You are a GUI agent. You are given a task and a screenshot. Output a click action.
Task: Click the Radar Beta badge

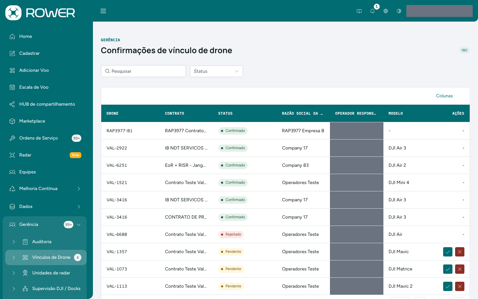coord(75,155)
